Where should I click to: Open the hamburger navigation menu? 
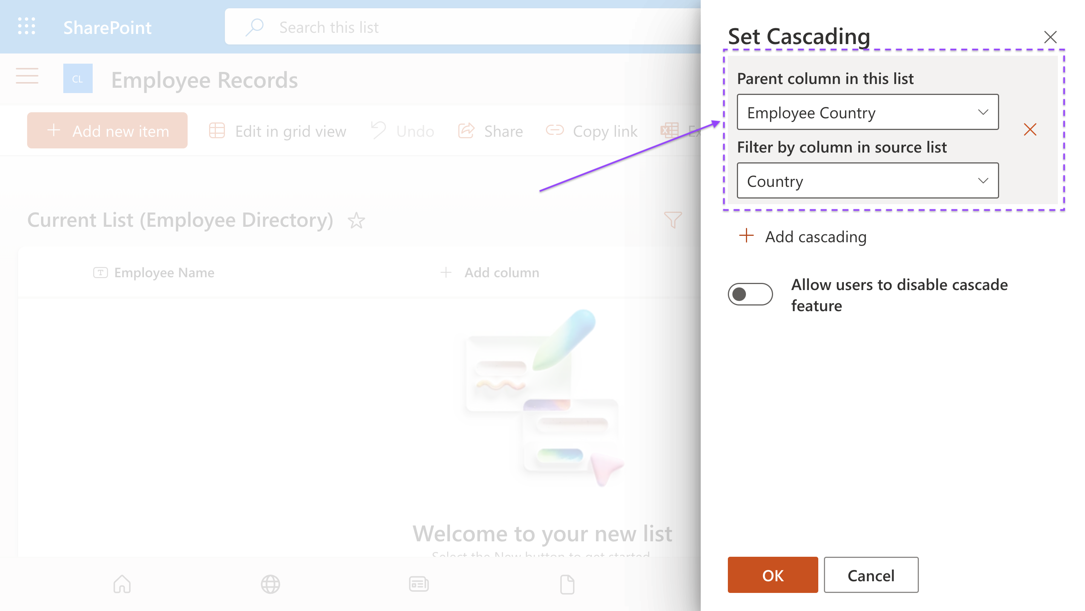point(27,76)
